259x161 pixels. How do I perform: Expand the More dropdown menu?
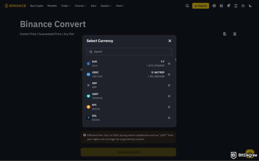[120, 6]
